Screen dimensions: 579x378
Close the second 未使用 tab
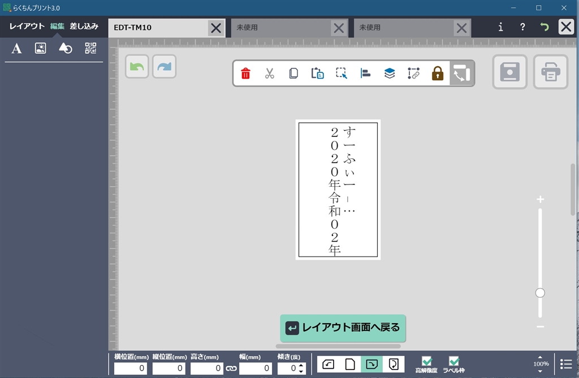461,28
